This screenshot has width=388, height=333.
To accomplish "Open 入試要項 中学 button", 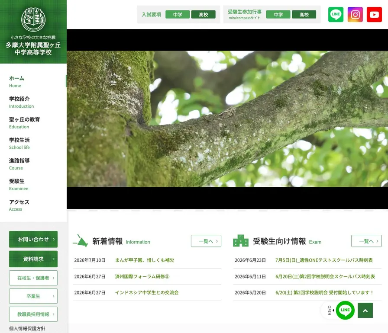I will pos(178,15).
